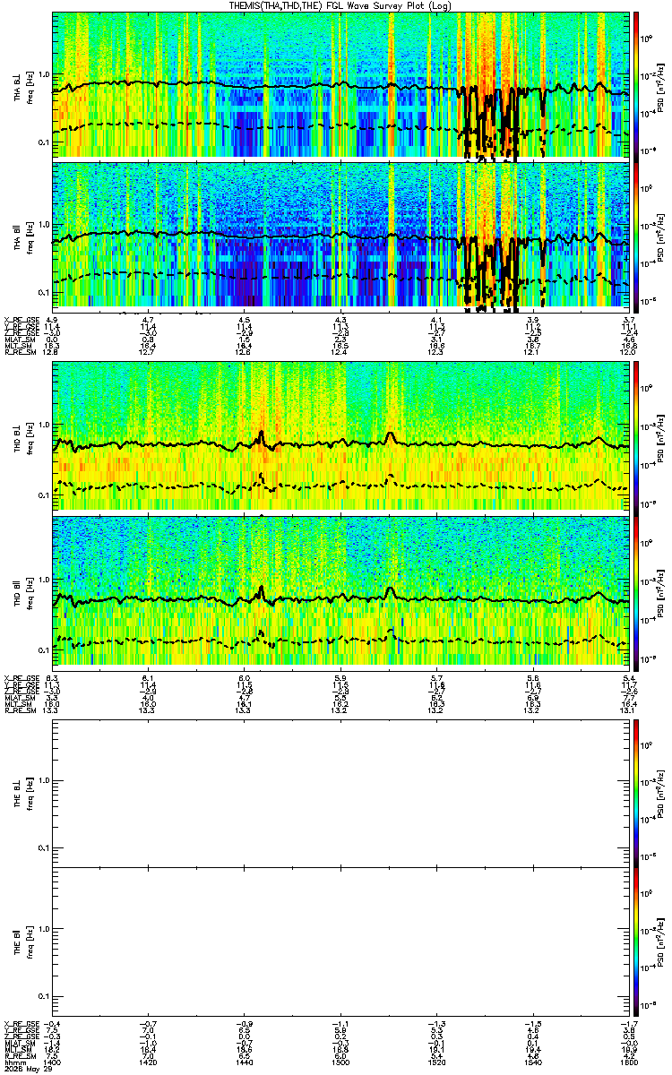Screen dimensions: 672x1075
Task: Click the PSD color bar beside THE B-parallel panel
Action: coord(635,941)
